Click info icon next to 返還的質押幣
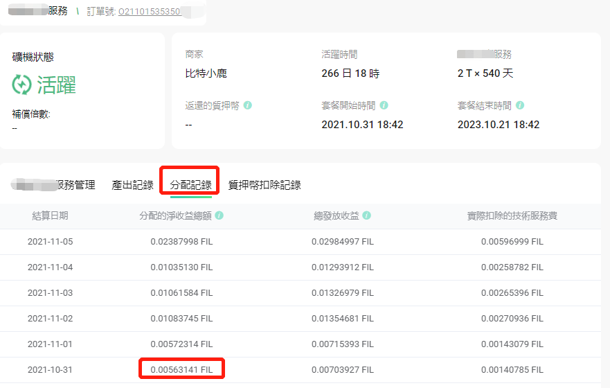The height and width of the screenshot is (388, 610). click(247, 106)
